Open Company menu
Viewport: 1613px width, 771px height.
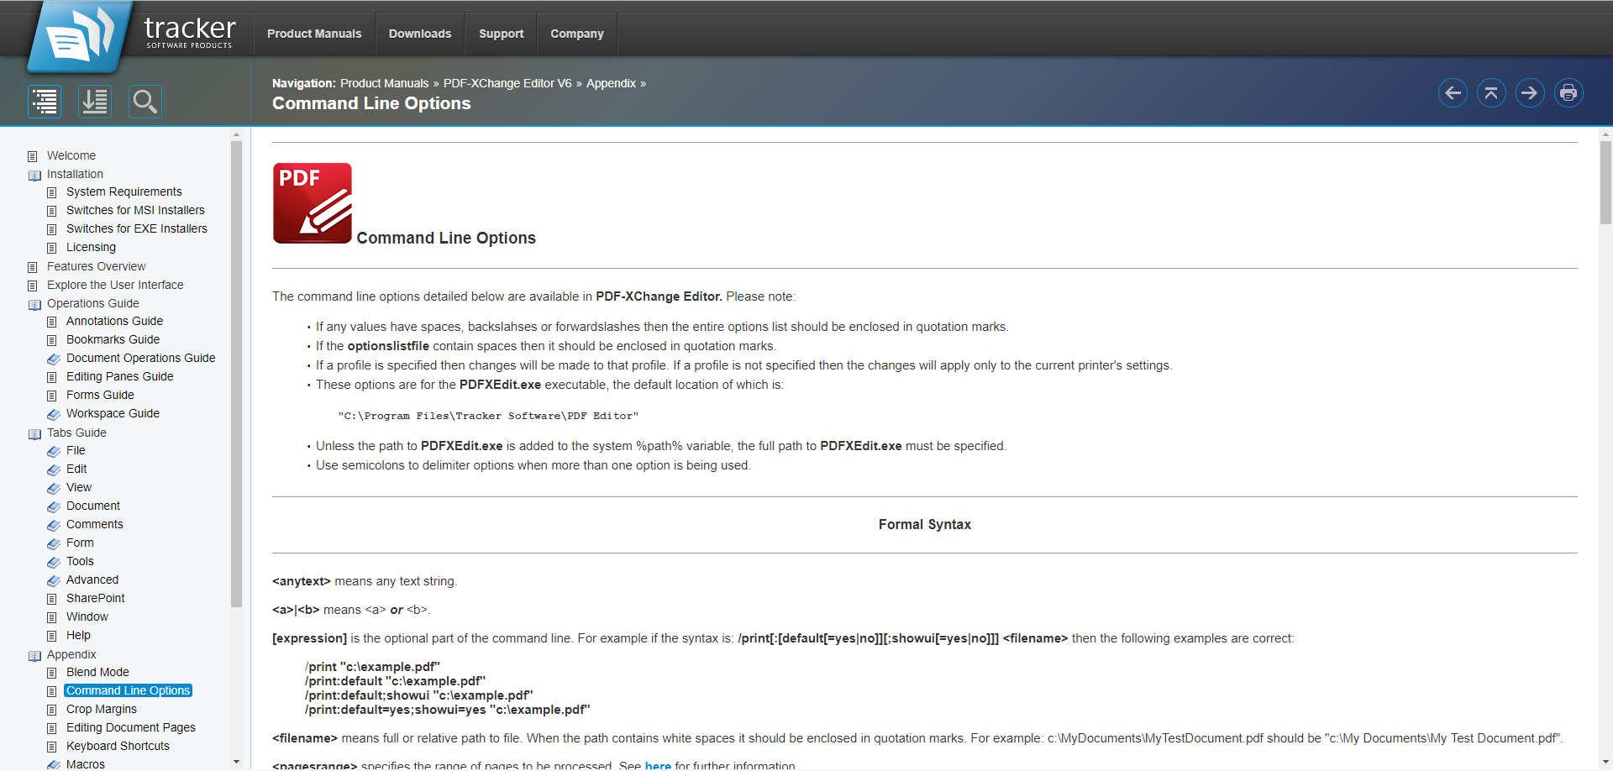click(x=577, y=34)
